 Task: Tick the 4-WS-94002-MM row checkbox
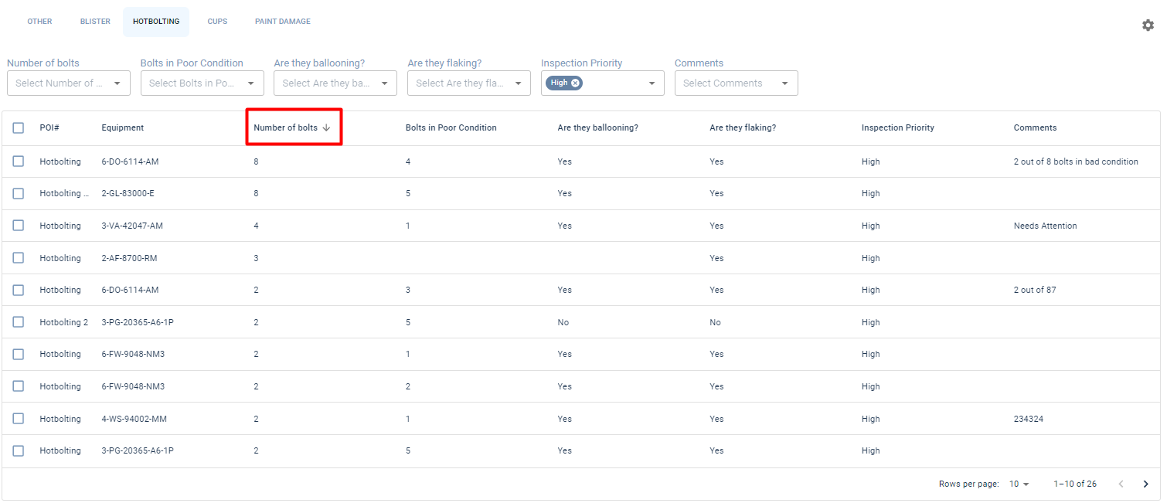pyautogui.click(x=19, y=419)
